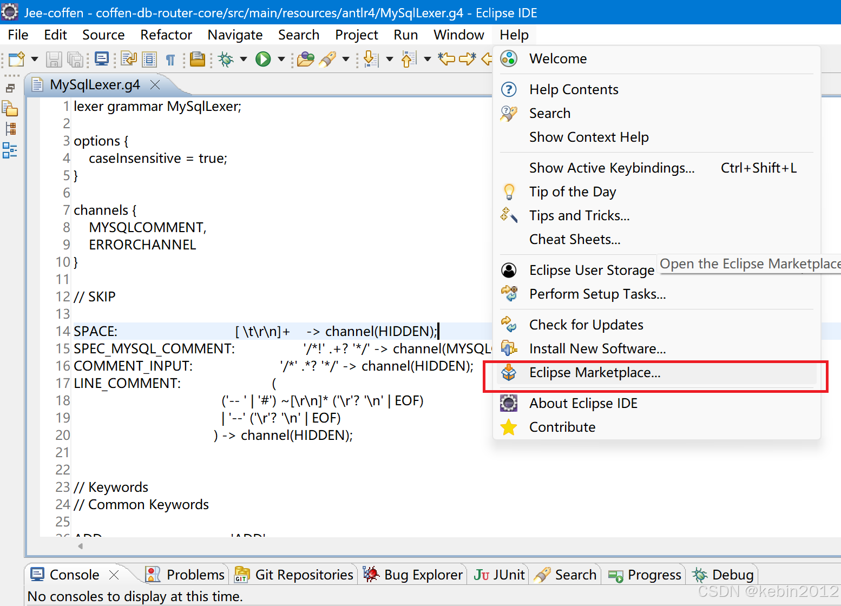Select Welcome in the Help menu
The height and width of the screenshot is (606, 841).
[656, 58]
